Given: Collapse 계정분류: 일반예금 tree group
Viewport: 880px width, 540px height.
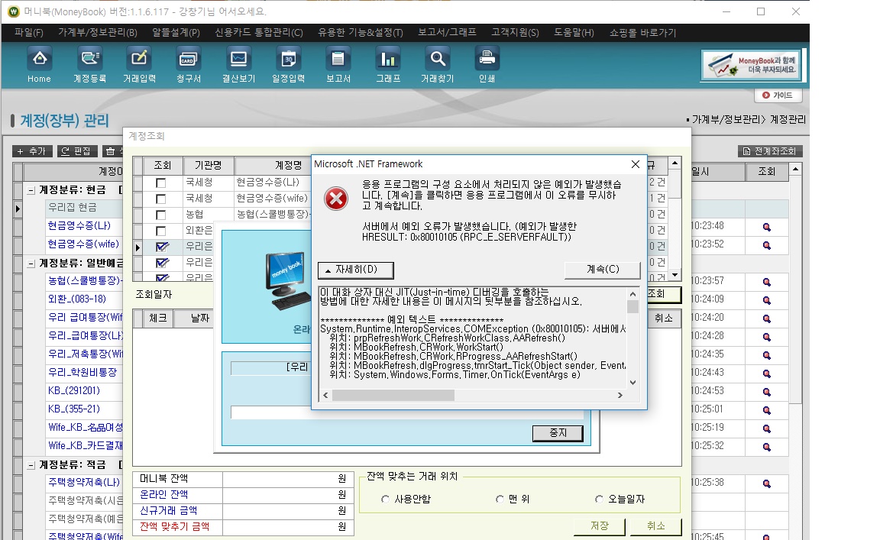Looking at the screenshot, I should (31, 264).
